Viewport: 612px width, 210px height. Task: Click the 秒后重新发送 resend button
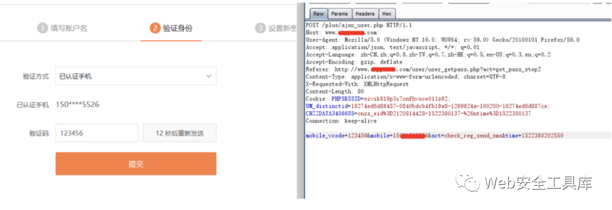tap(180, 133)
